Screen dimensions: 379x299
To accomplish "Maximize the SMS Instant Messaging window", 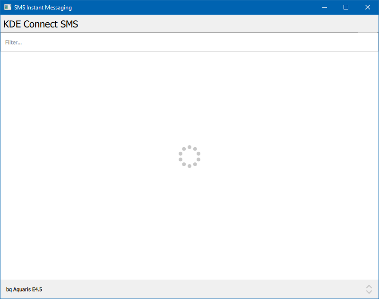I will coord(345,7).
